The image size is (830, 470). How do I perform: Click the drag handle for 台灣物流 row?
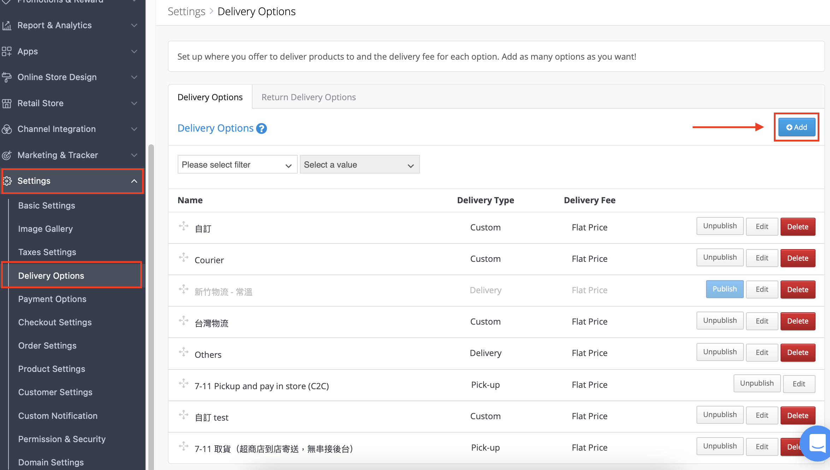[x=184, y=321]
